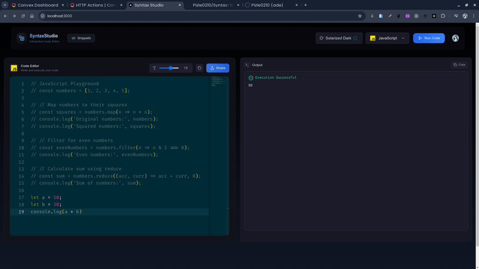Click the teal theme color dot

[x=355, y=38]
